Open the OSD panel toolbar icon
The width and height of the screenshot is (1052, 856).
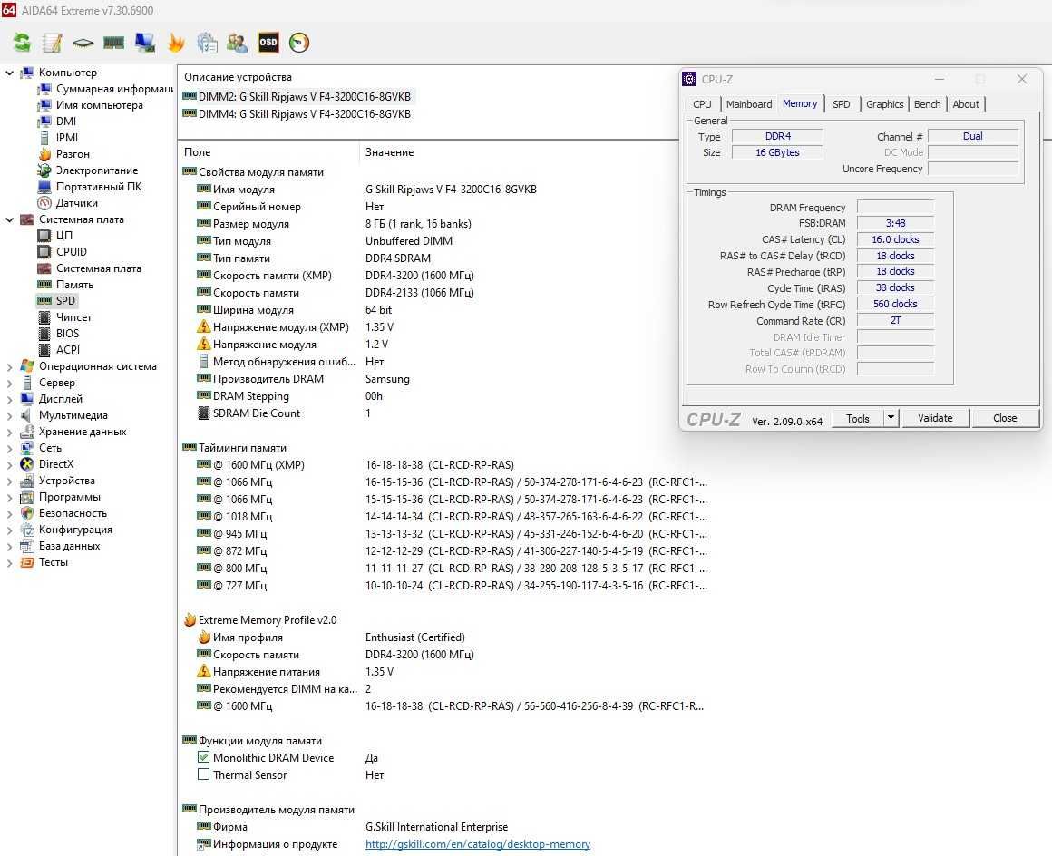click(x=268, y=43)
